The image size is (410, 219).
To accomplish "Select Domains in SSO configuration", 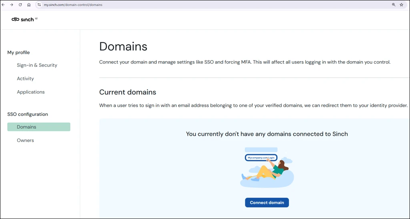I will 39,127.
